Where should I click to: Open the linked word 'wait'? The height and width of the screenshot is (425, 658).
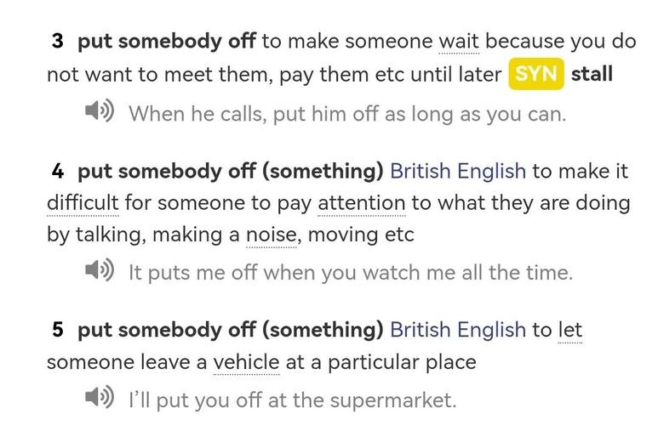pos(459,42)
